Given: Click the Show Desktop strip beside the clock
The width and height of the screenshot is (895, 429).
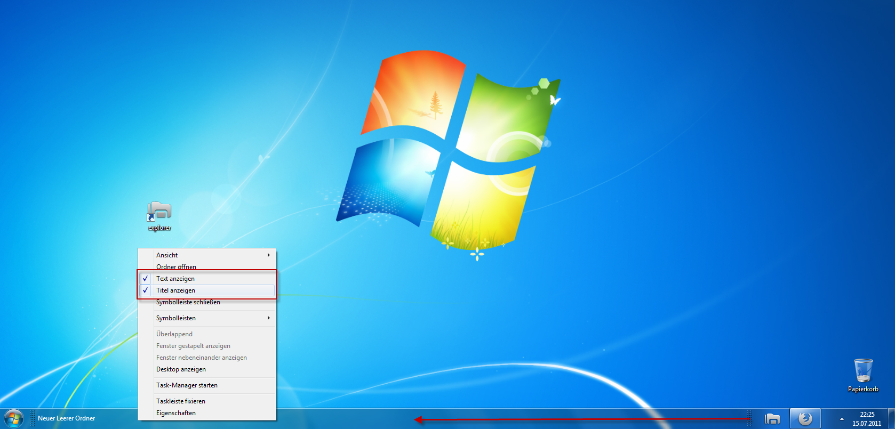Looking at the screenshot, I should (891, 419).
